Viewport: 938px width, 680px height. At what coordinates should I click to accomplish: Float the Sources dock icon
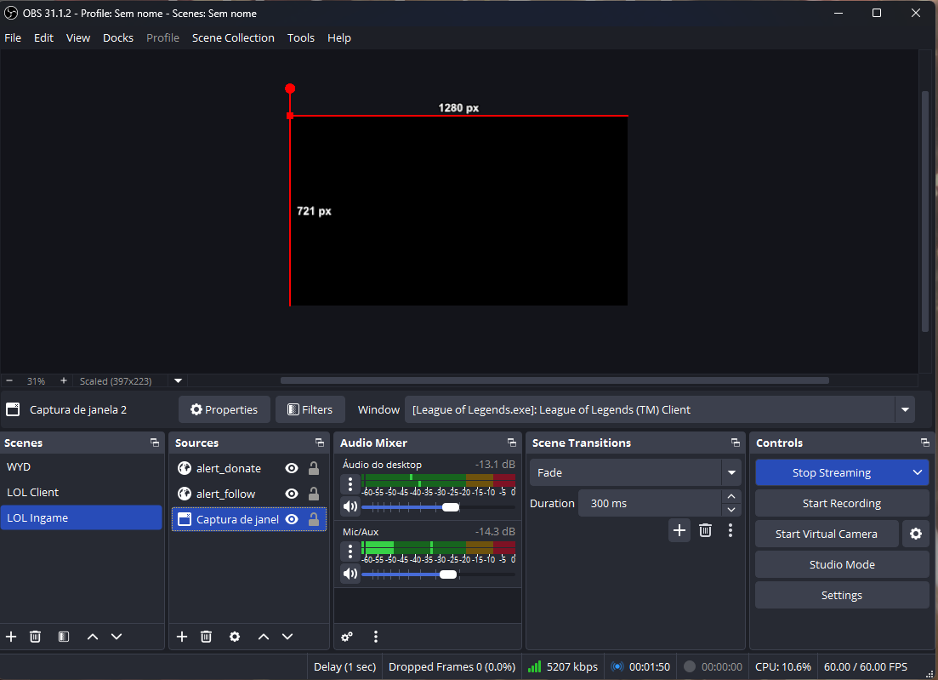[x=320, y=443]
